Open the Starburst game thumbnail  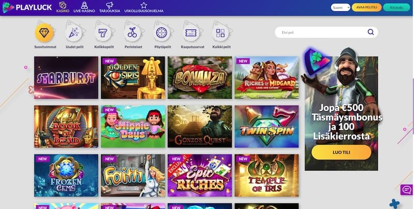click(x=66, y=78)
